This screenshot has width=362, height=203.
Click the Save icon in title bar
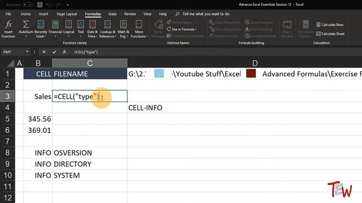(40, 5)
